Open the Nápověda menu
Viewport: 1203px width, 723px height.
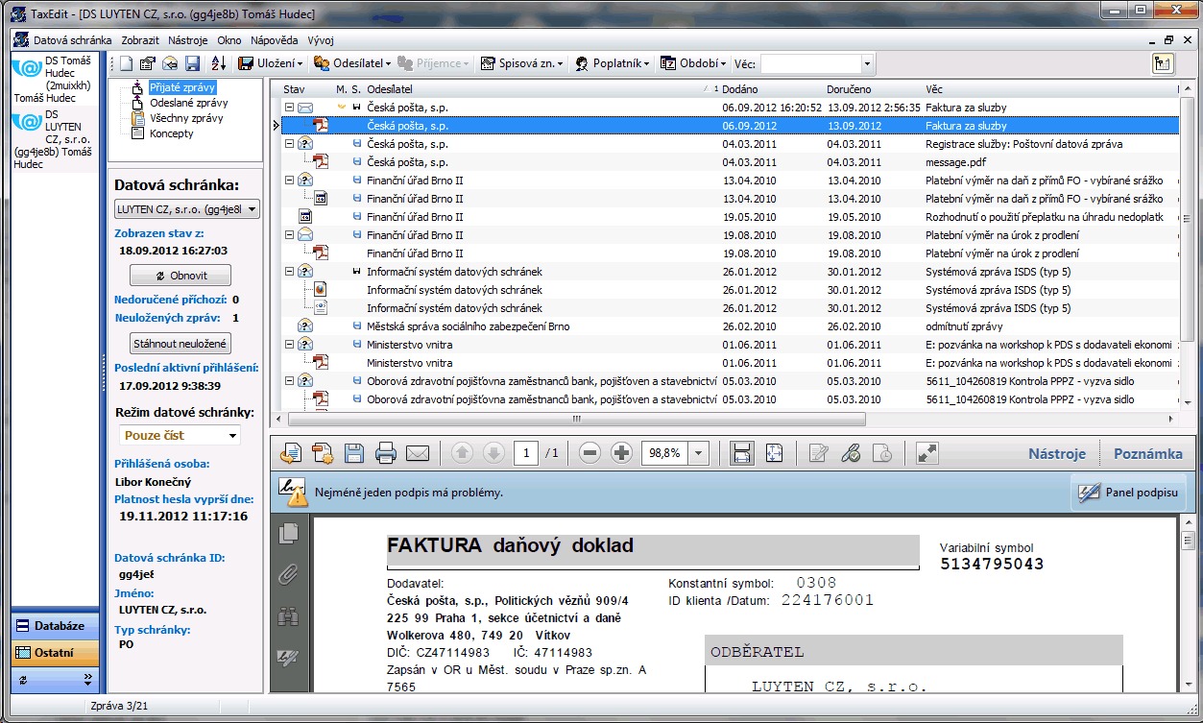point(275,40)
